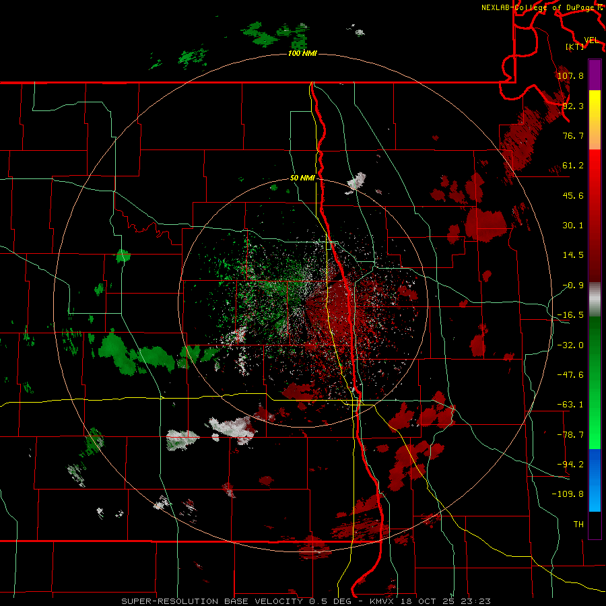This screenshot has width=606, height=606.
Task: Select the -94.2 legend value
Action: click(570, 465)
